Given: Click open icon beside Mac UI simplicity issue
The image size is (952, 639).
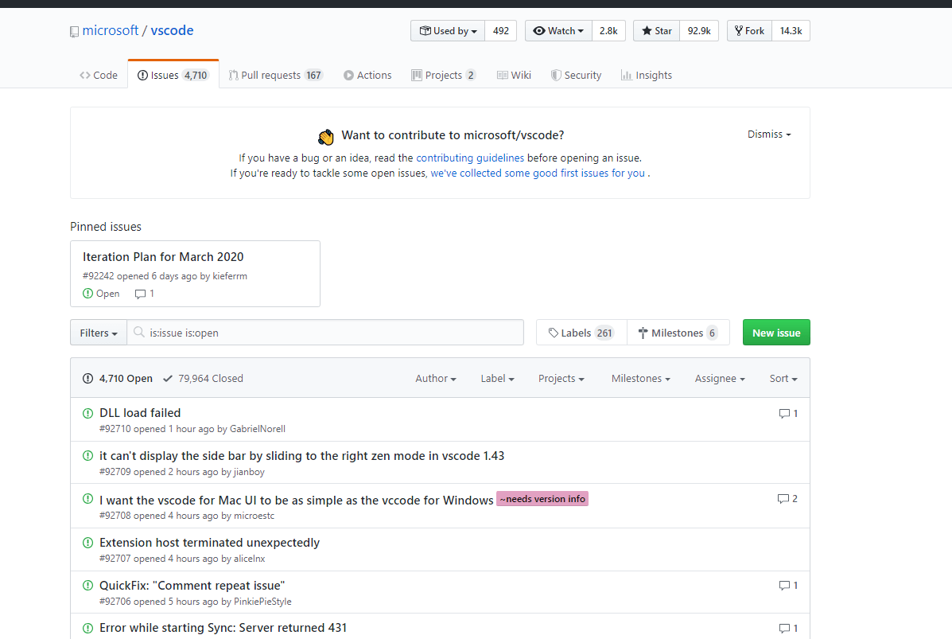Looking at the screenshot, I should point(87,499).
